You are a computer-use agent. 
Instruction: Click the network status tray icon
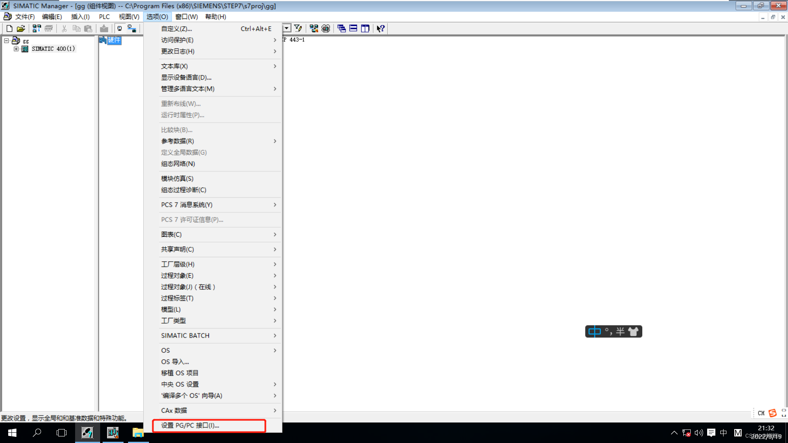[x=686, y=433]
